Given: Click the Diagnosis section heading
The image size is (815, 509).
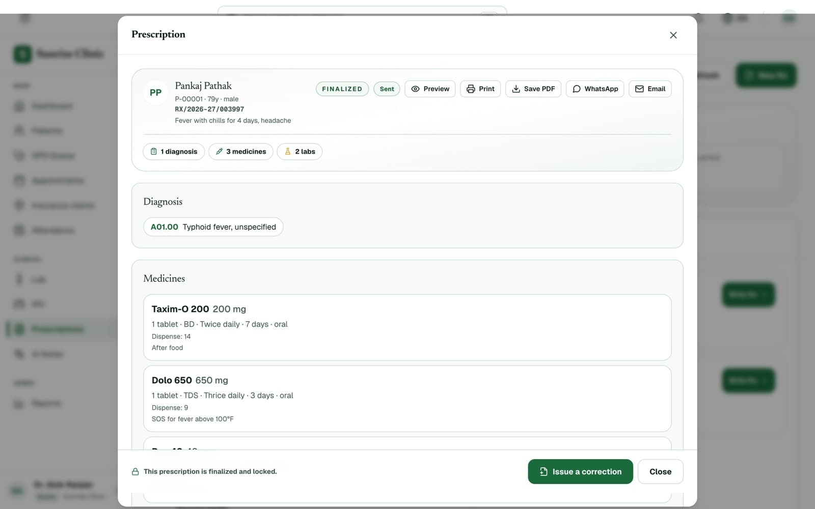Looking at the screenshot, I should 163,202.
